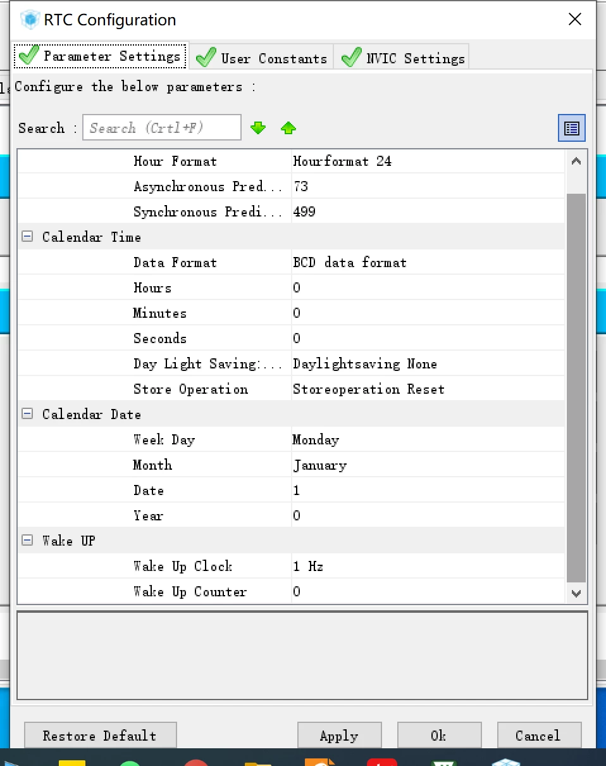Click the Calendar Time section header text
The width and height of the screenshot is (606, 766).
tap(92, 237)
